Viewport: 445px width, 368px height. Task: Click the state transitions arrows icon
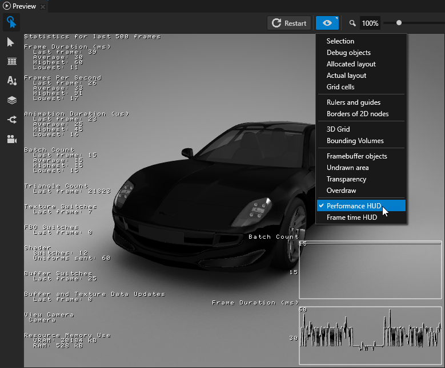click(x=11, y=120)
